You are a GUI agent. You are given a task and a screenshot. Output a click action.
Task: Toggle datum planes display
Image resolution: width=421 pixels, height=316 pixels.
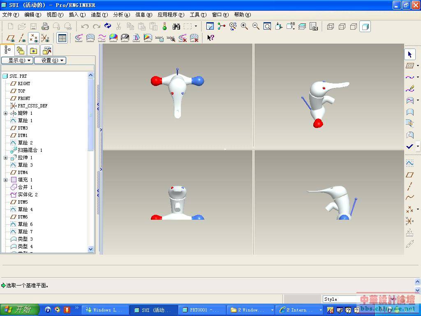pyautogui.click(x=11, y=38)
